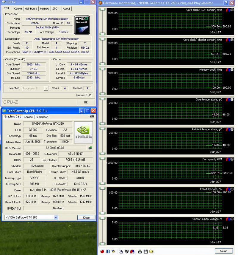Viewport: 238px width, 255px height.
Task: Click the overlapping windows icon in monitoring toolbar
Action: pyautogui.click(x=121, y=251)
